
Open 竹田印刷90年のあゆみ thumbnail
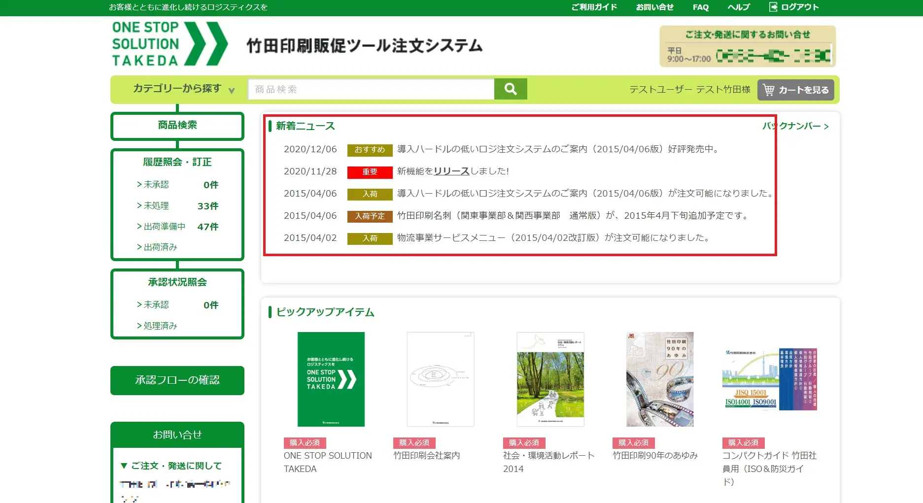pos(660,379)
